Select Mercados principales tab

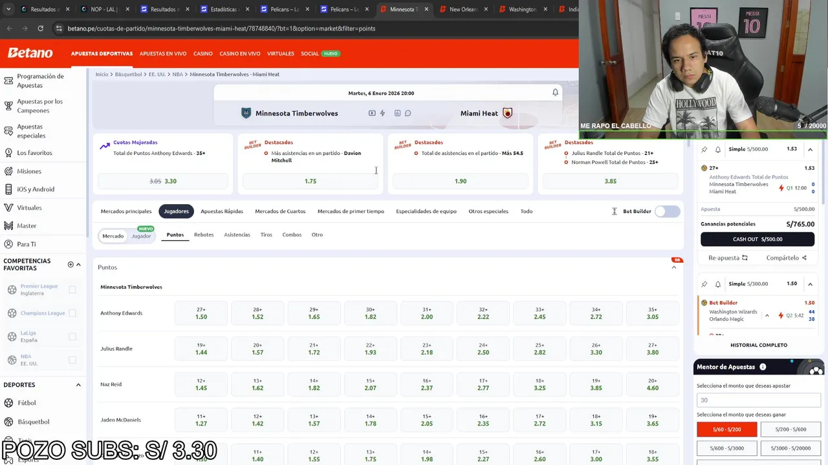tap(126, 211)
